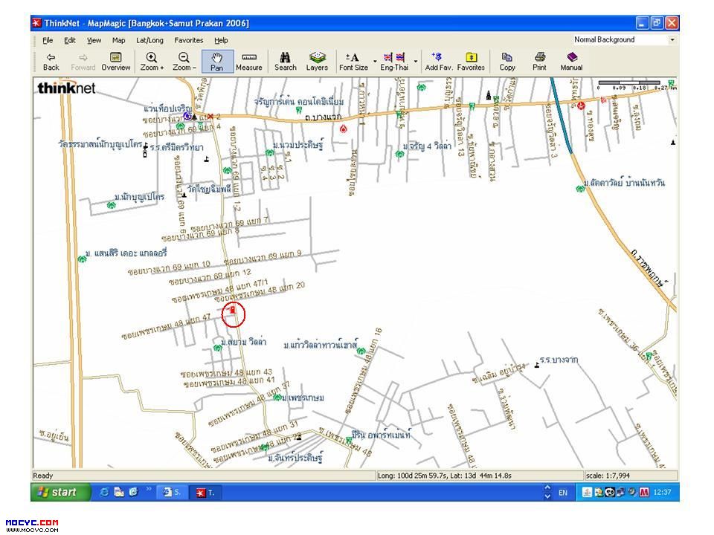Image resolution: width=714 pixels, height=535 pixels.
Task: Expand the quick launch chevron
Action: (x=149, y=490)
